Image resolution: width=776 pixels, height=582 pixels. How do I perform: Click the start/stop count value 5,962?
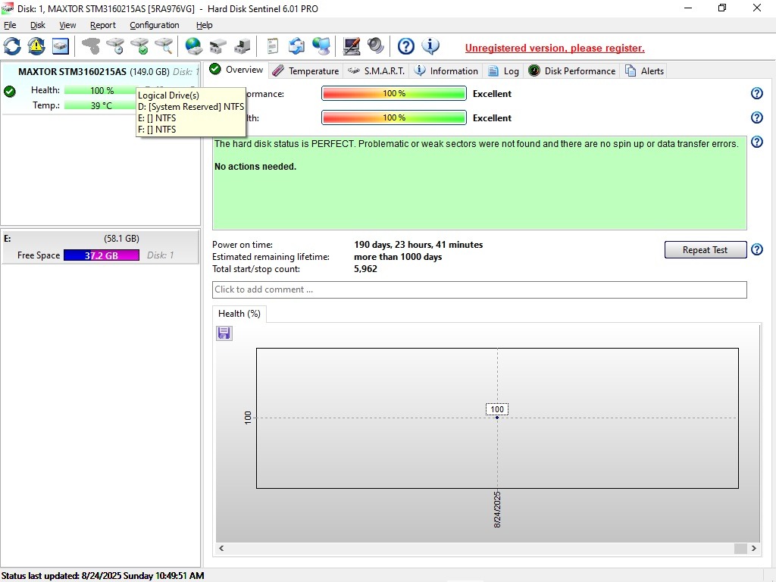(x=366, y=269)
